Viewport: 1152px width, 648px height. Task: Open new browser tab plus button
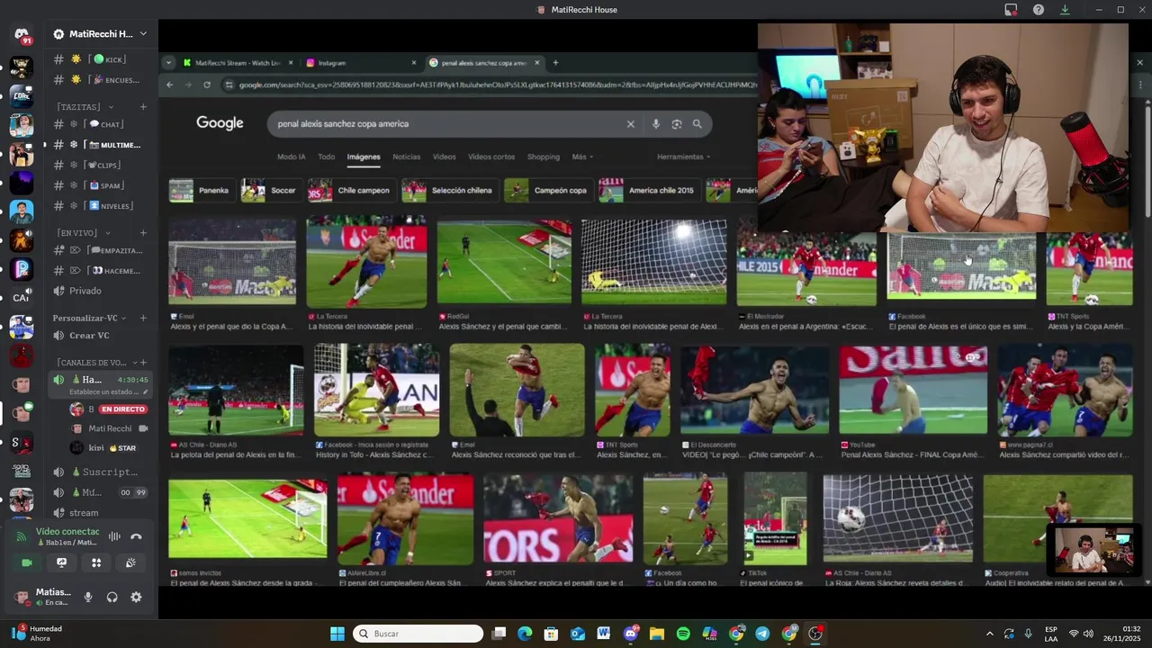(x=555, y=63)
